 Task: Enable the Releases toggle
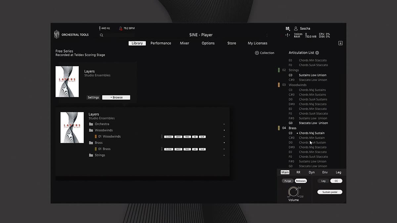coord(301,181)
